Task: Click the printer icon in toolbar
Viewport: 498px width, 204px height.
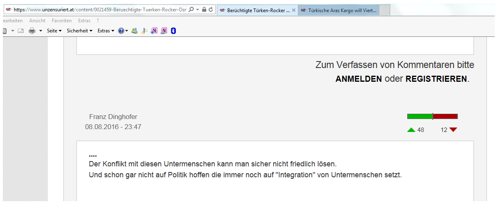Action: click(x=32, y=31)
